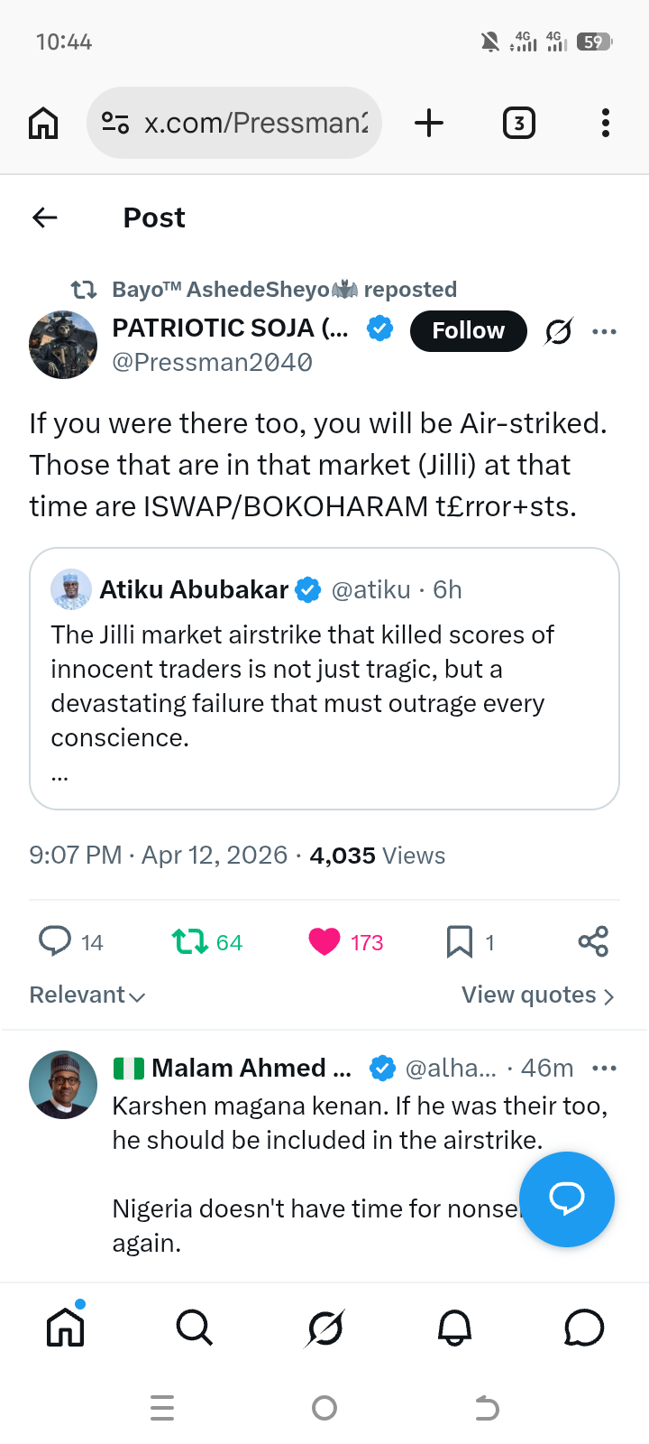Follow PATRIOTIC SOJA with the Follow button
The width and height of the screenshot is (649, 1444).
[469, 330]
